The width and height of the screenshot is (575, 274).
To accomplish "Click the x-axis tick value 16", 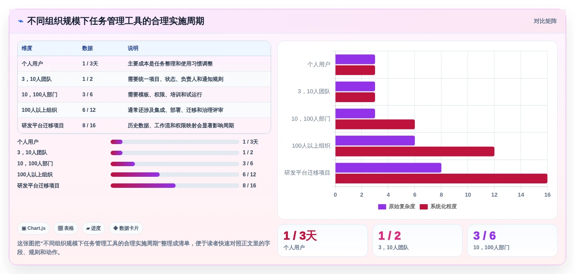I will [548, 195].
